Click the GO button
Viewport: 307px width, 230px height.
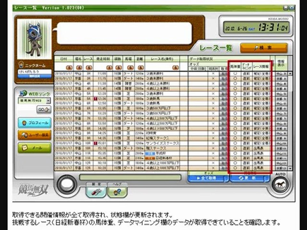44,110
